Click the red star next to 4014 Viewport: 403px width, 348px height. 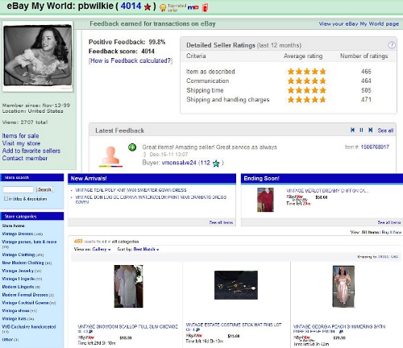tap(147, 7)
